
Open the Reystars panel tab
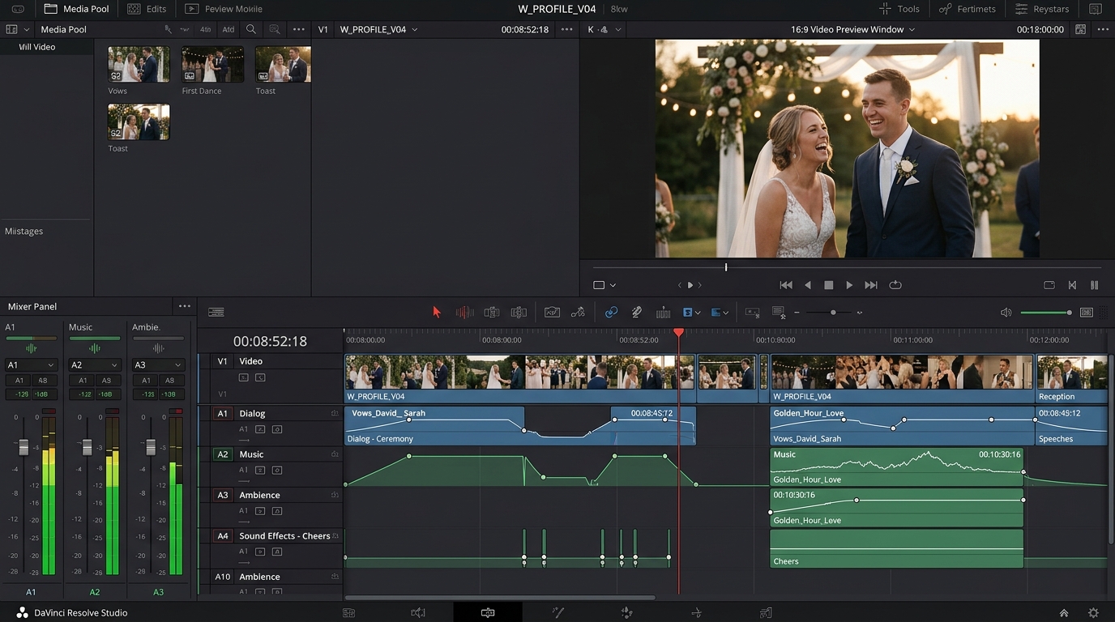tap(1043, 9)
